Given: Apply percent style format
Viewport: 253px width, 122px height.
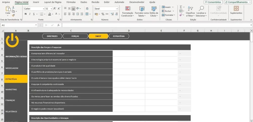Looking at the screenshot, I should tap(103, 14).
